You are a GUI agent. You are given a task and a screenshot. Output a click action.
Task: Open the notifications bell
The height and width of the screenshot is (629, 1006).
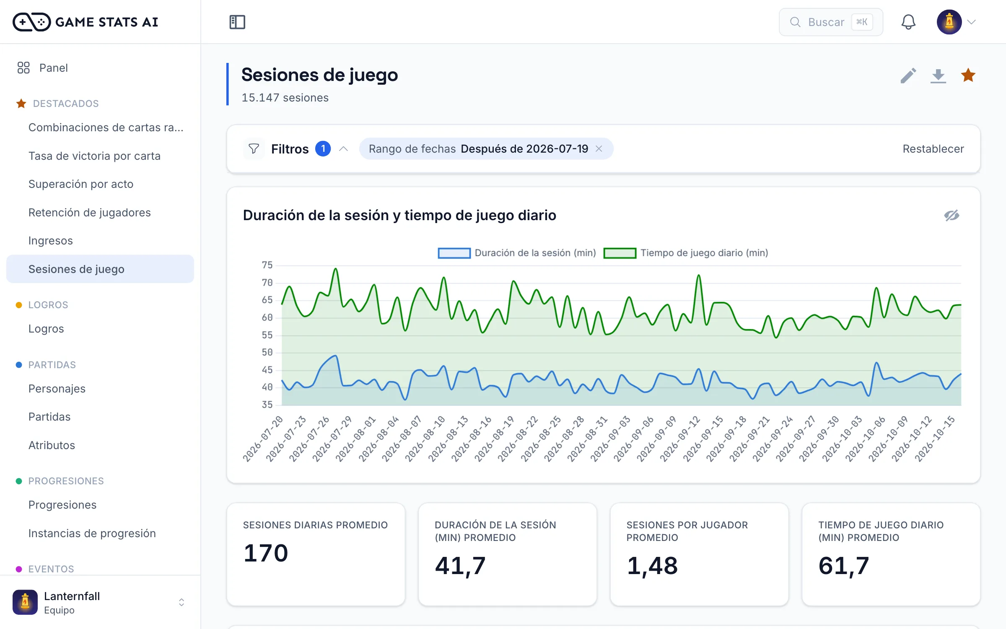point(908,22)
